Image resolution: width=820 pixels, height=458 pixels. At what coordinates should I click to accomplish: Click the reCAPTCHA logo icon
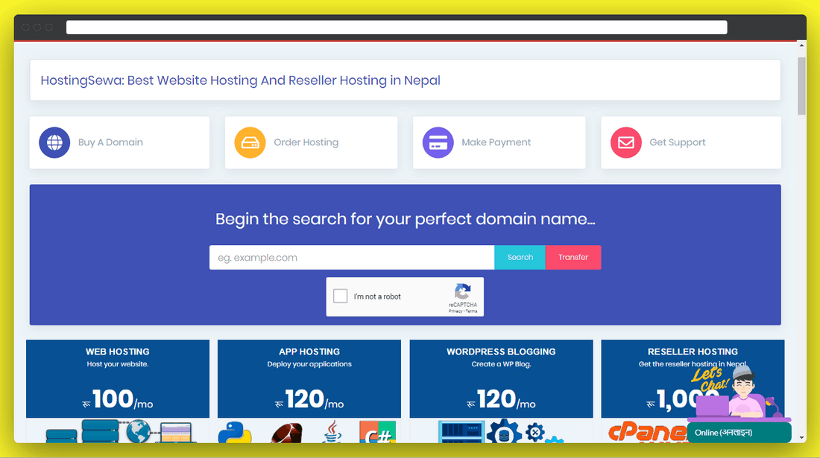pos(463,291)
